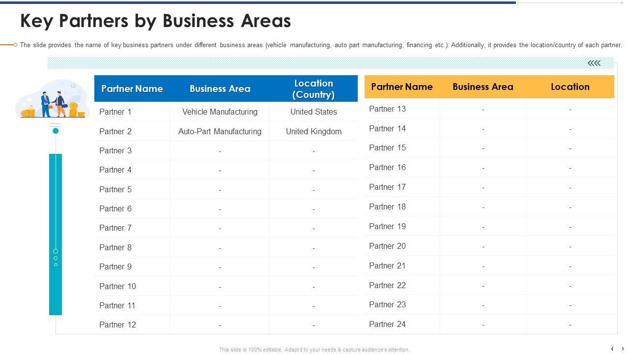Select the Location (Country) column header
The image size is (629, 354).
(x=314, y=88)
